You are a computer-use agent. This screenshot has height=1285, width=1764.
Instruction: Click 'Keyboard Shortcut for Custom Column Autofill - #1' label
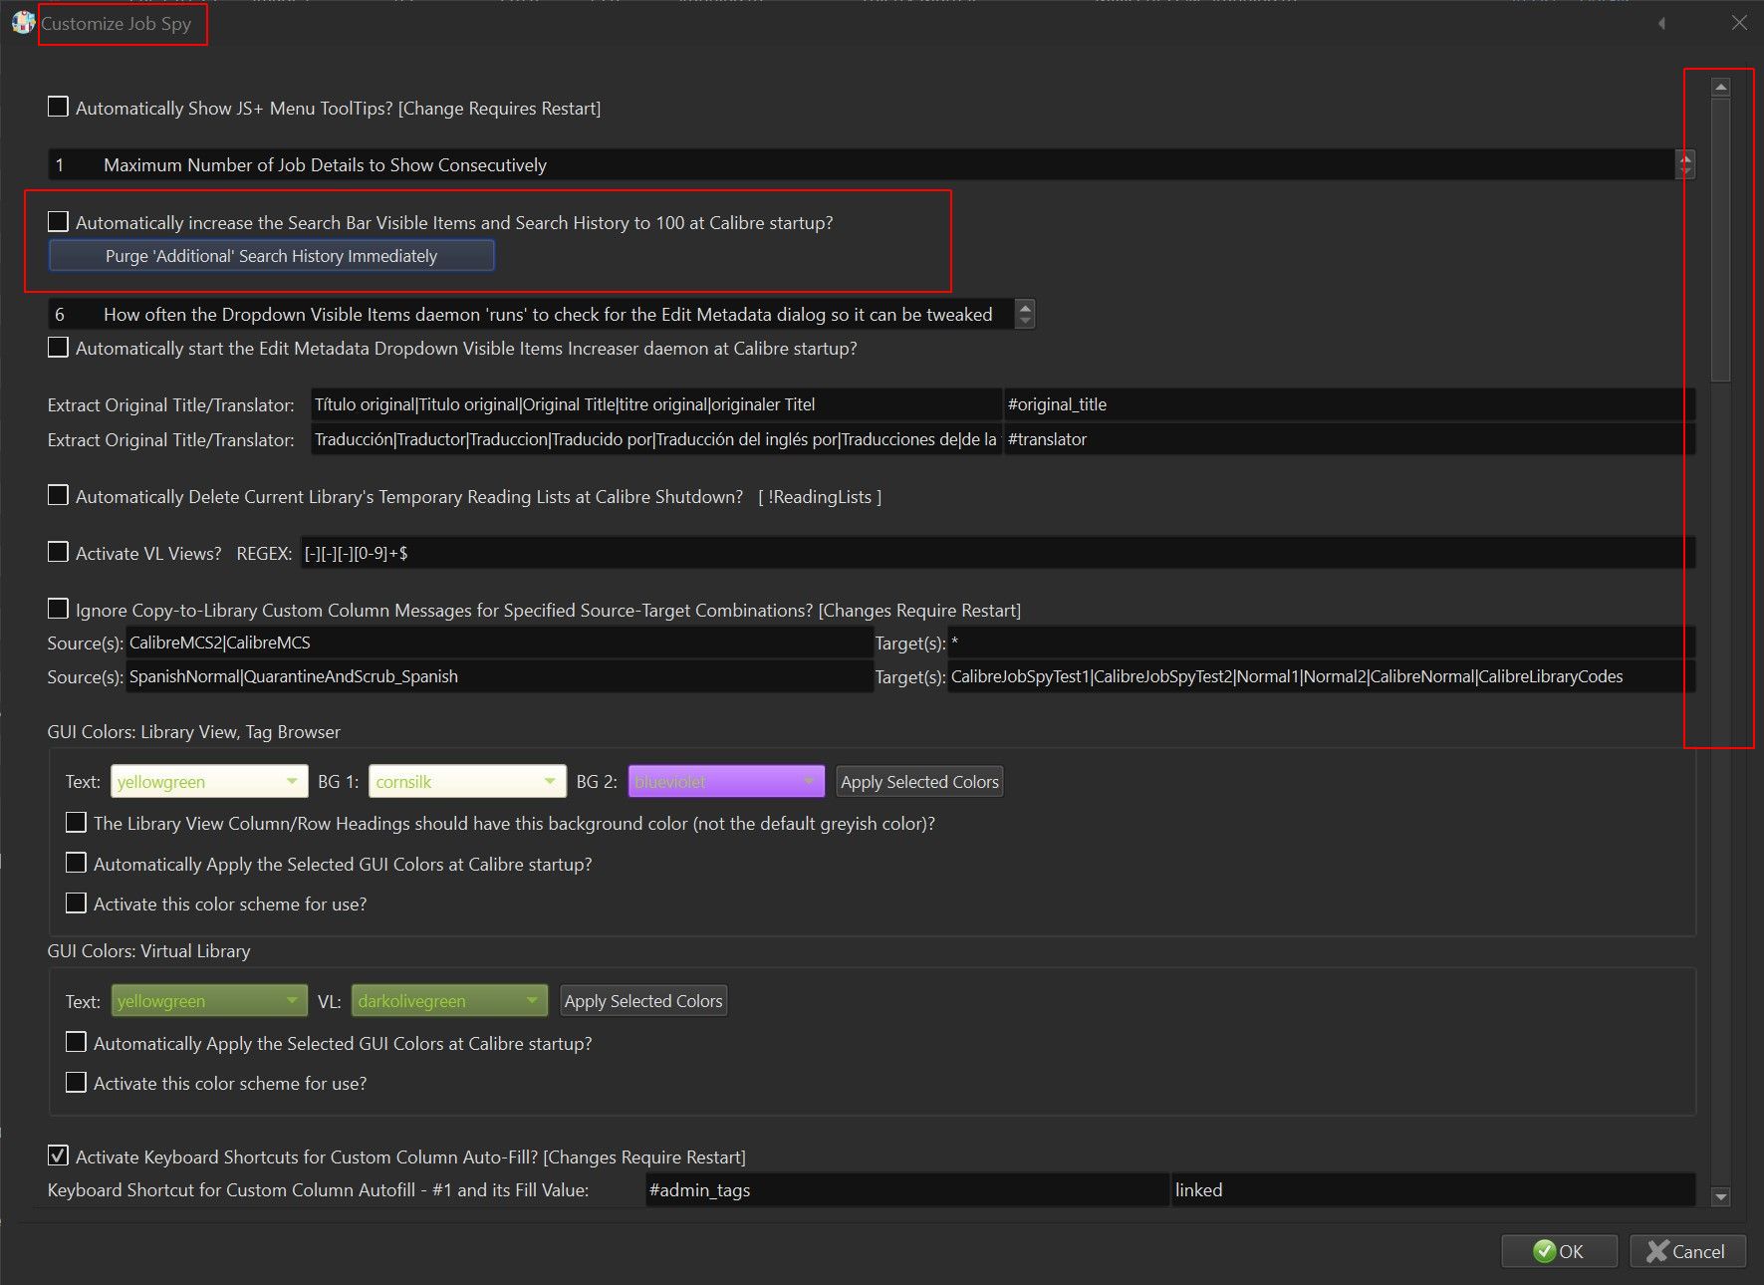click(x=318, y=1190)
